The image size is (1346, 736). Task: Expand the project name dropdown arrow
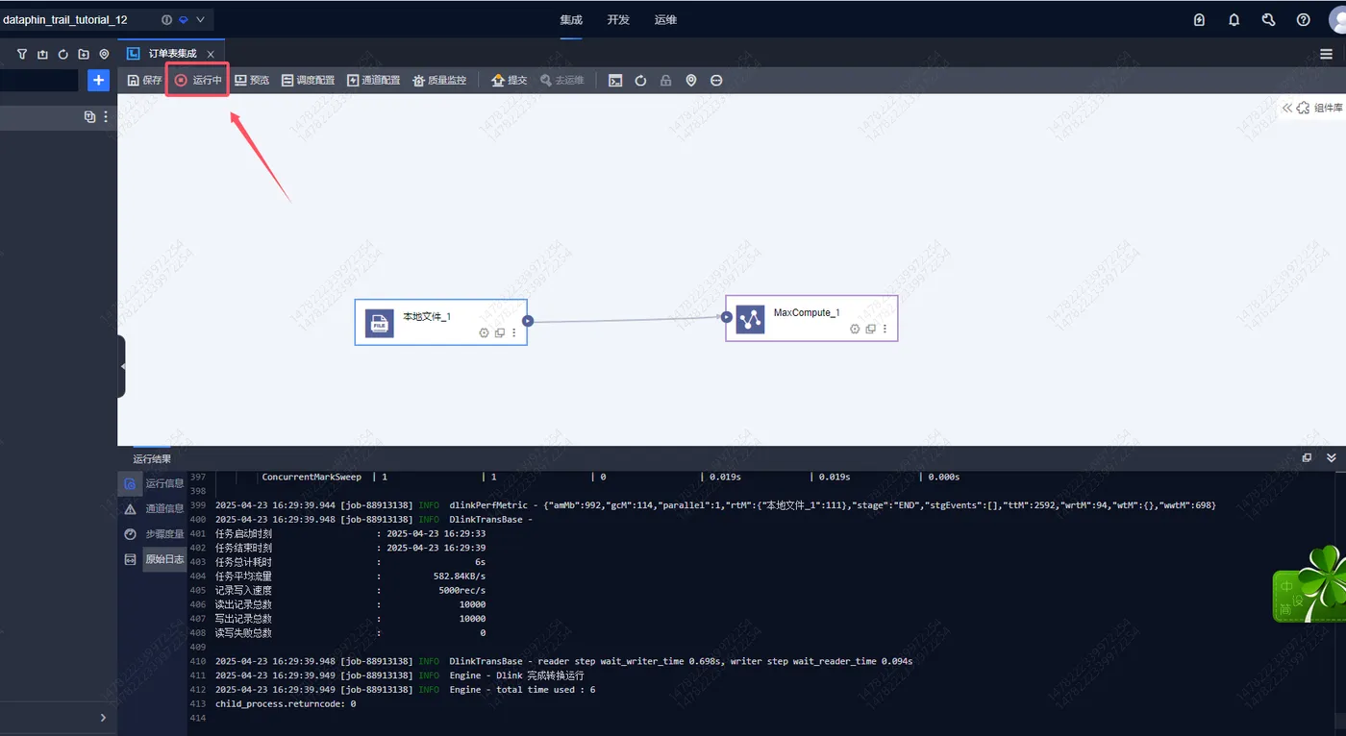click(200, 19)
